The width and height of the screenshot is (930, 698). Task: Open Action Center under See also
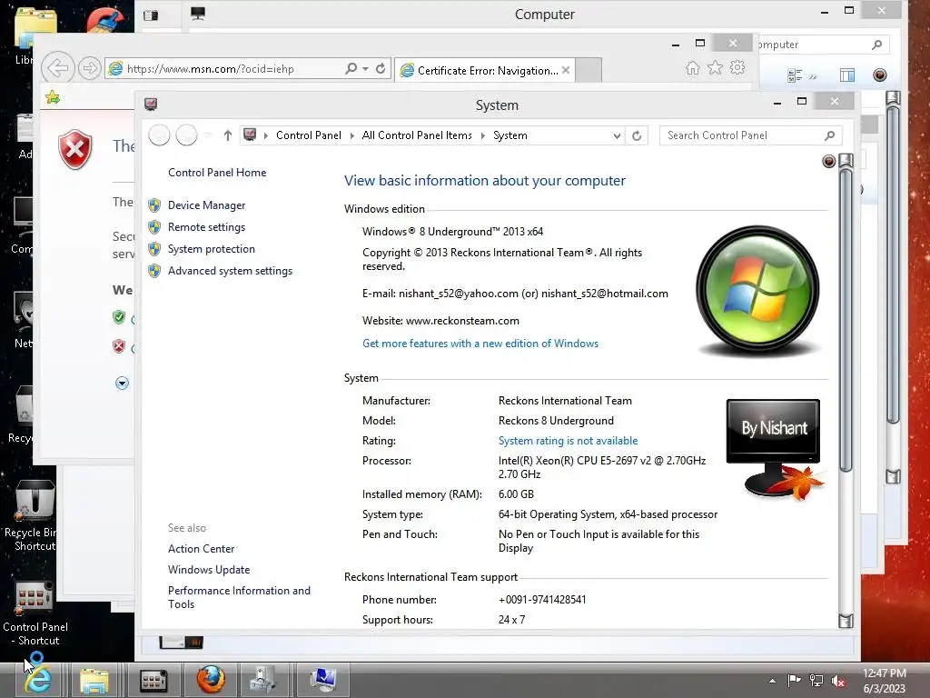coord(201,549)
